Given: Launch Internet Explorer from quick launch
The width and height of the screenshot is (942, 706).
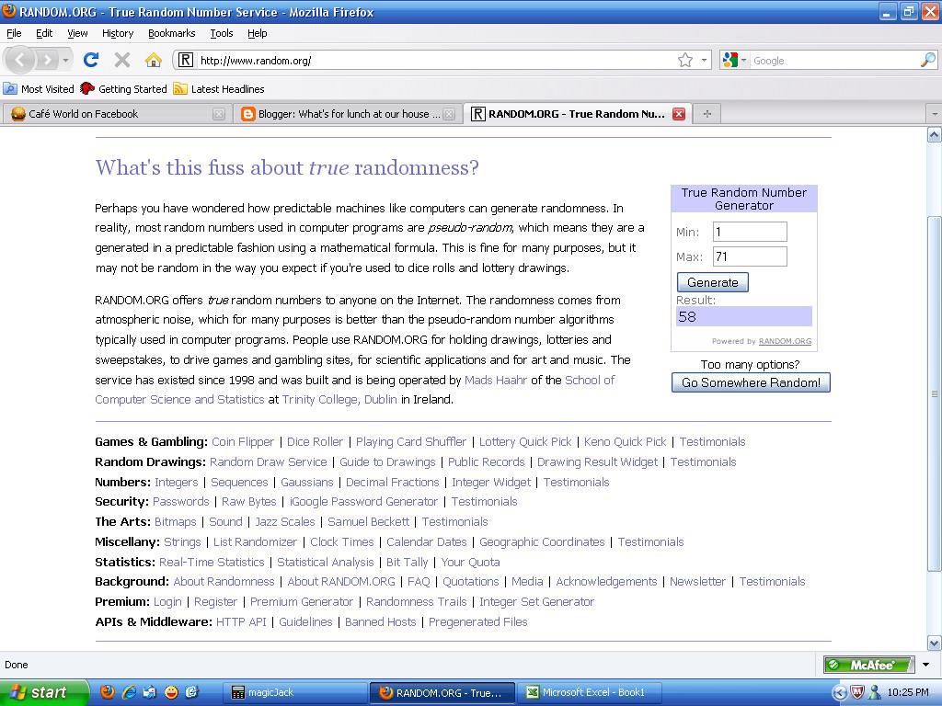Looking at the screenshot, I should click(x=129, y=692).
